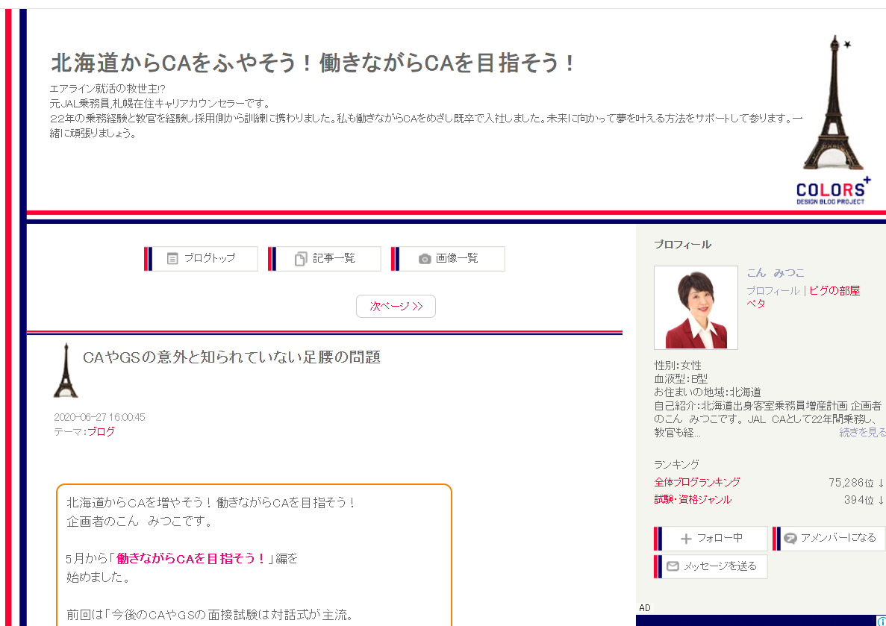Click the envelope icon in メッセージを送る
This screenshot has height=626, width=886.
point(673,566)
